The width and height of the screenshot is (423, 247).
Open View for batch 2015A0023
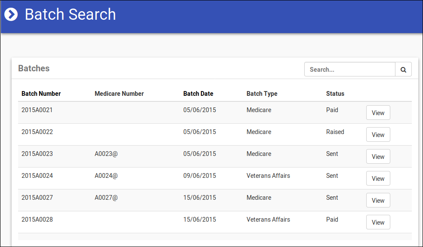click(x=378, y=157)
